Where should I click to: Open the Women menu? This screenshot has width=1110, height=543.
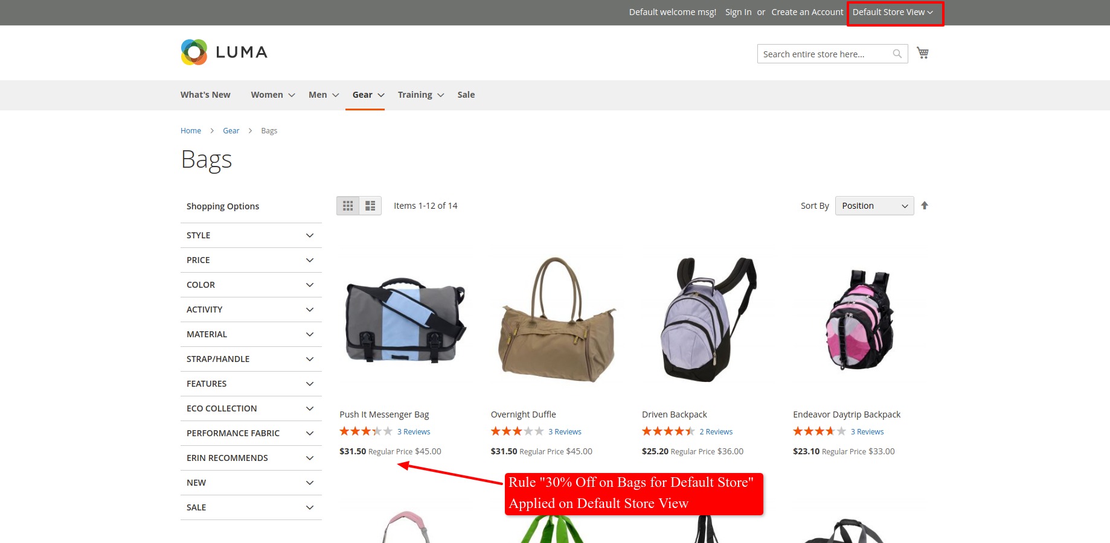[273, 95]
